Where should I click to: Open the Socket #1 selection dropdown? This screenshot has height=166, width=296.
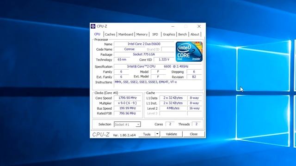(127, 125)
